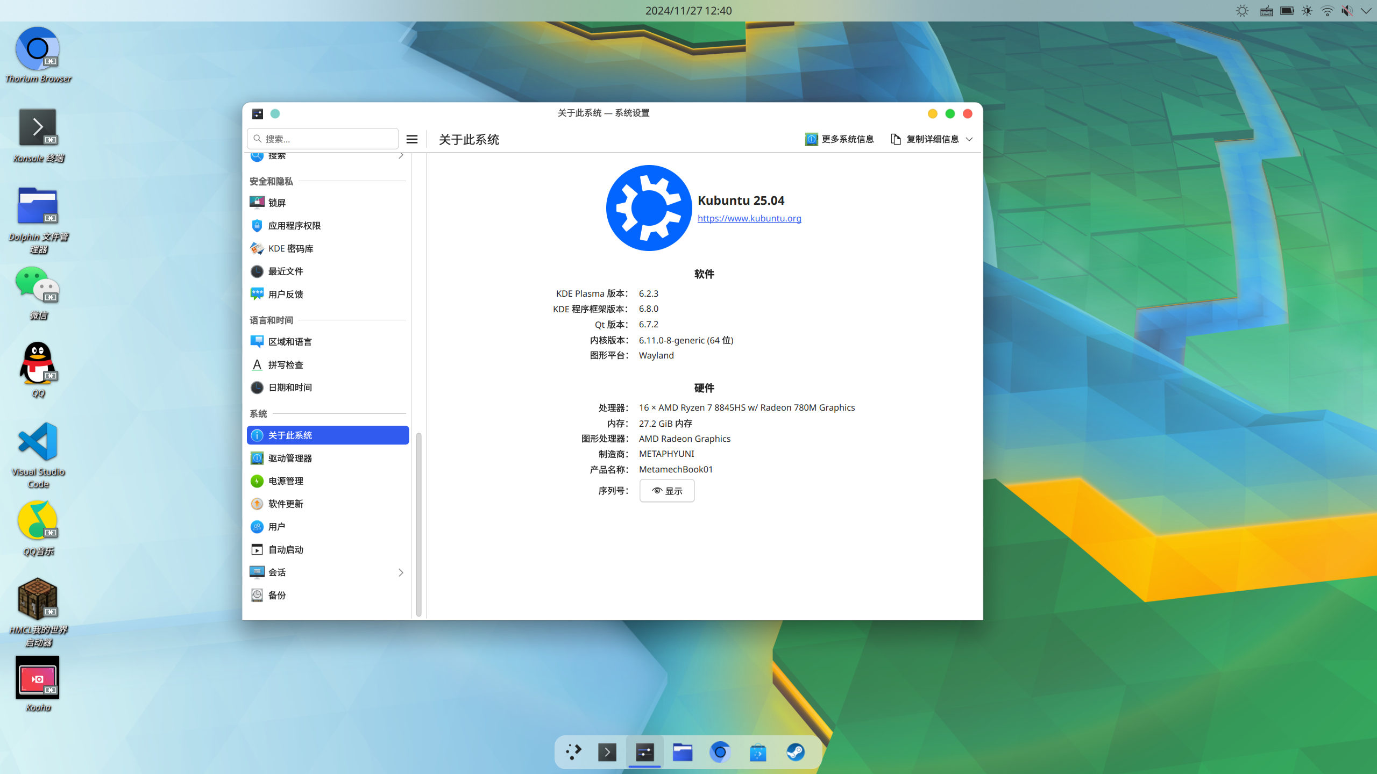Click the sidebar vertical scrollbar

coord(419,524)
